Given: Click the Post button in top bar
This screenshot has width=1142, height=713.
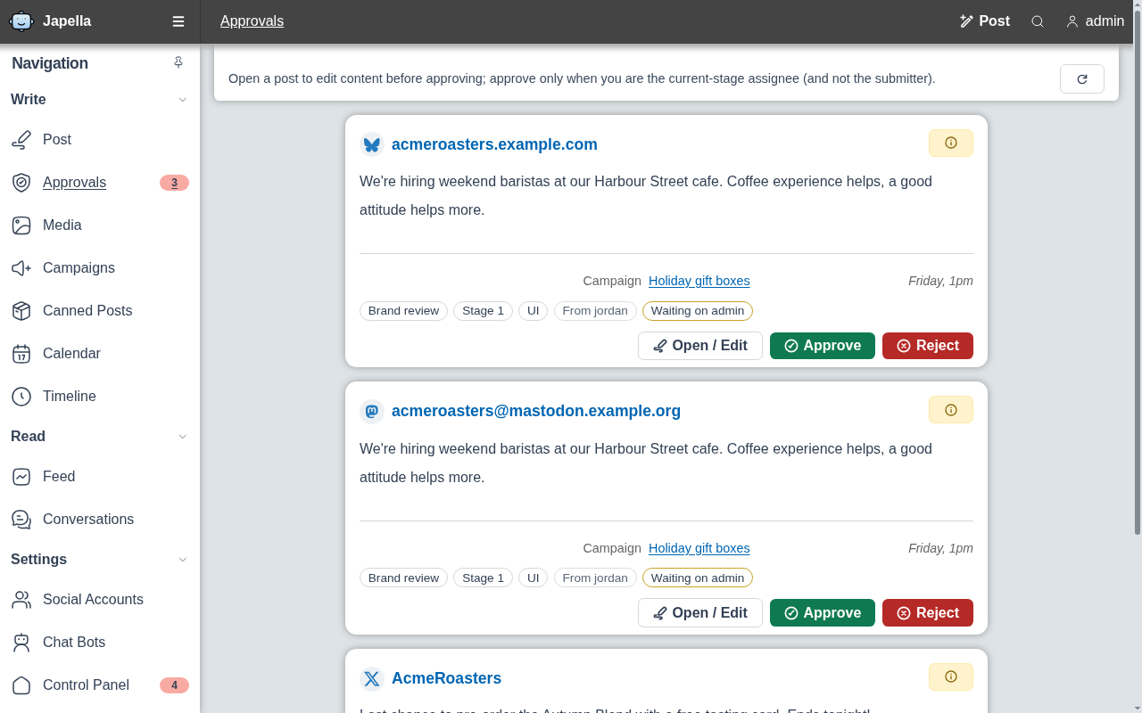Looking at the screenshot, I should (x=984, y=21).
